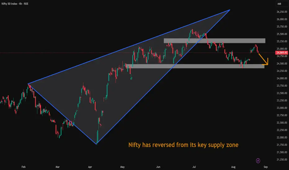Click the Sep label on time axis
This screenshot has height=170, width=289.
point(266,167)
